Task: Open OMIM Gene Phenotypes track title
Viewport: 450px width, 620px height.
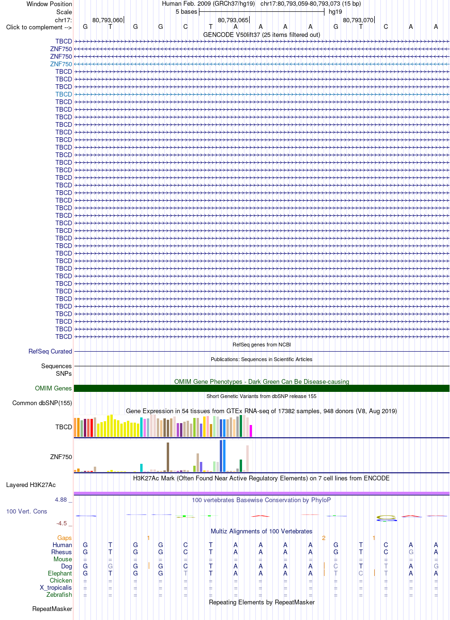Action: pyautogui.click(x=261, y=381)
